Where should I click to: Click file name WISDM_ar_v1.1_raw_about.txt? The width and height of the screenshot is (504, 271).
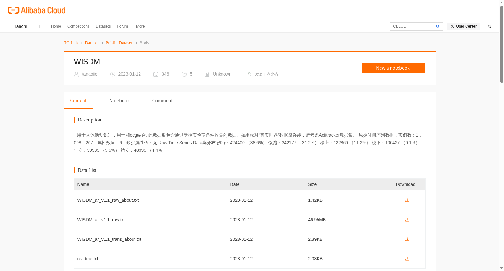108,200
